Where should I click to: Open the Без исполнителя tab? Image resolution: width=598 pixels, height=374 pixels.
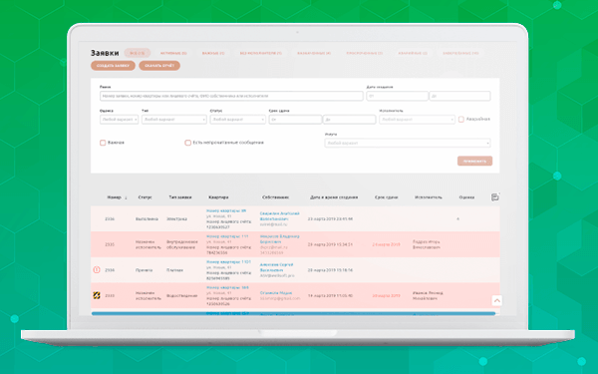click(x=261, y=53)
